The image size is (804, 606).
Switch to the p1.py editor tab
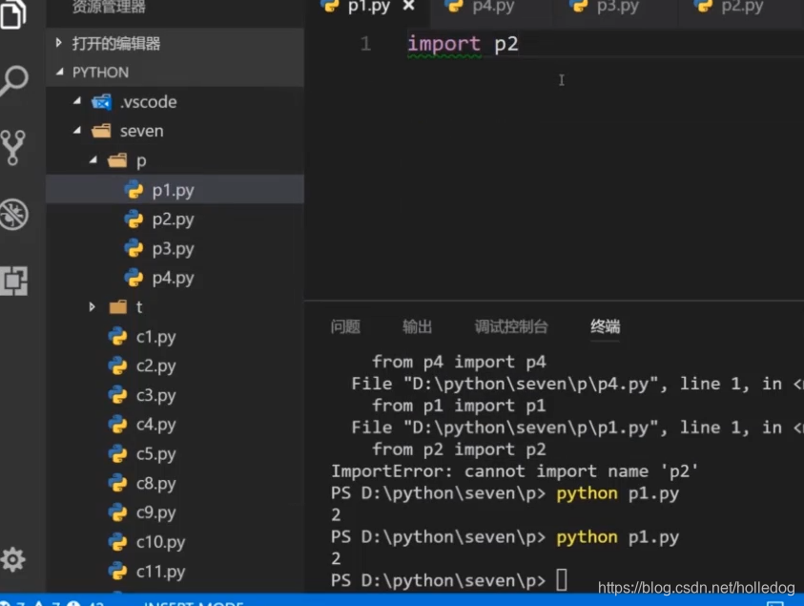(x=367, y=7)
